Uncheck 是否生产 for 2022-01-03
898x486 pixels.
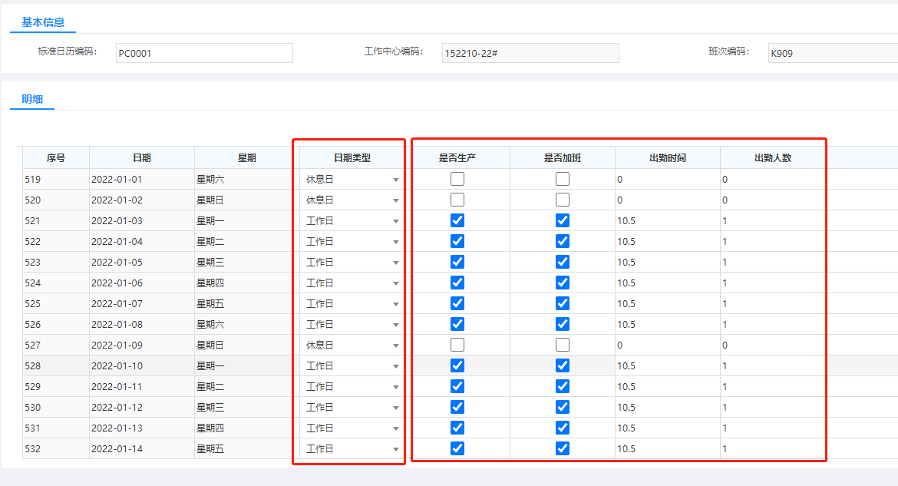coord(457,220)
